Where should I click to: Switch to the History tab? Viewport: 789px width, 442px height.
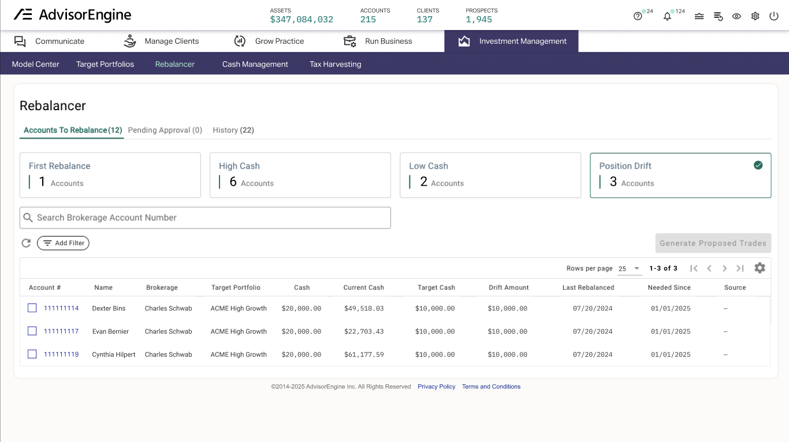[233, 130]
